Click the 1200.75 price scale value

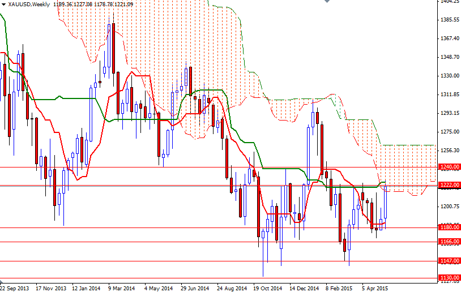[450, 207]
